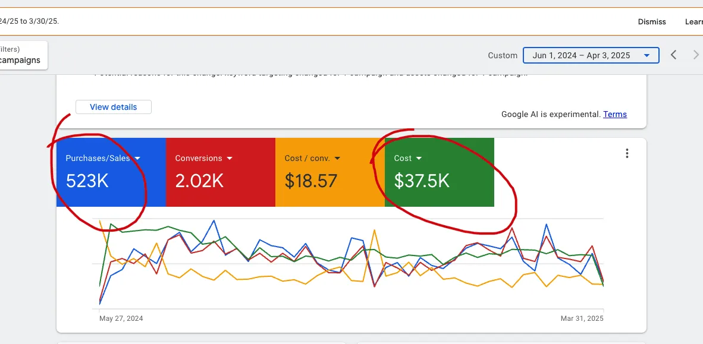Screen dimensions: 703x344
Task: Open the Terms link
Action: pyautogui.click(x=614, y=114)
